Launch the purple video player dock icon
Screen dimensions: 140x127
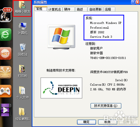tap(6, 110)
